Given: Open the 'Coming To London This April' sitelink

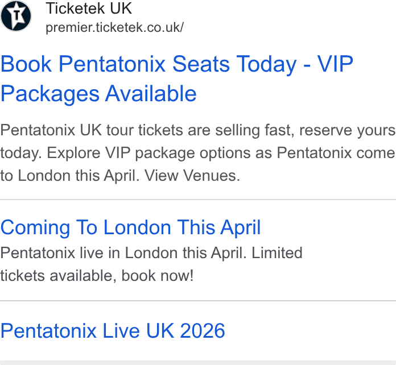Looking at the screenshot, I should pyautogui.click(x=130, y=228).
